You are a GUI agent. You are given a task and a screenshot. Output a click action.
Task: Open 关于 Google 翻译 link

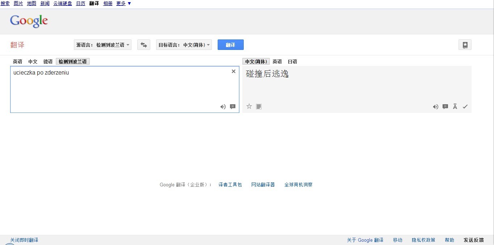[365, 240]
